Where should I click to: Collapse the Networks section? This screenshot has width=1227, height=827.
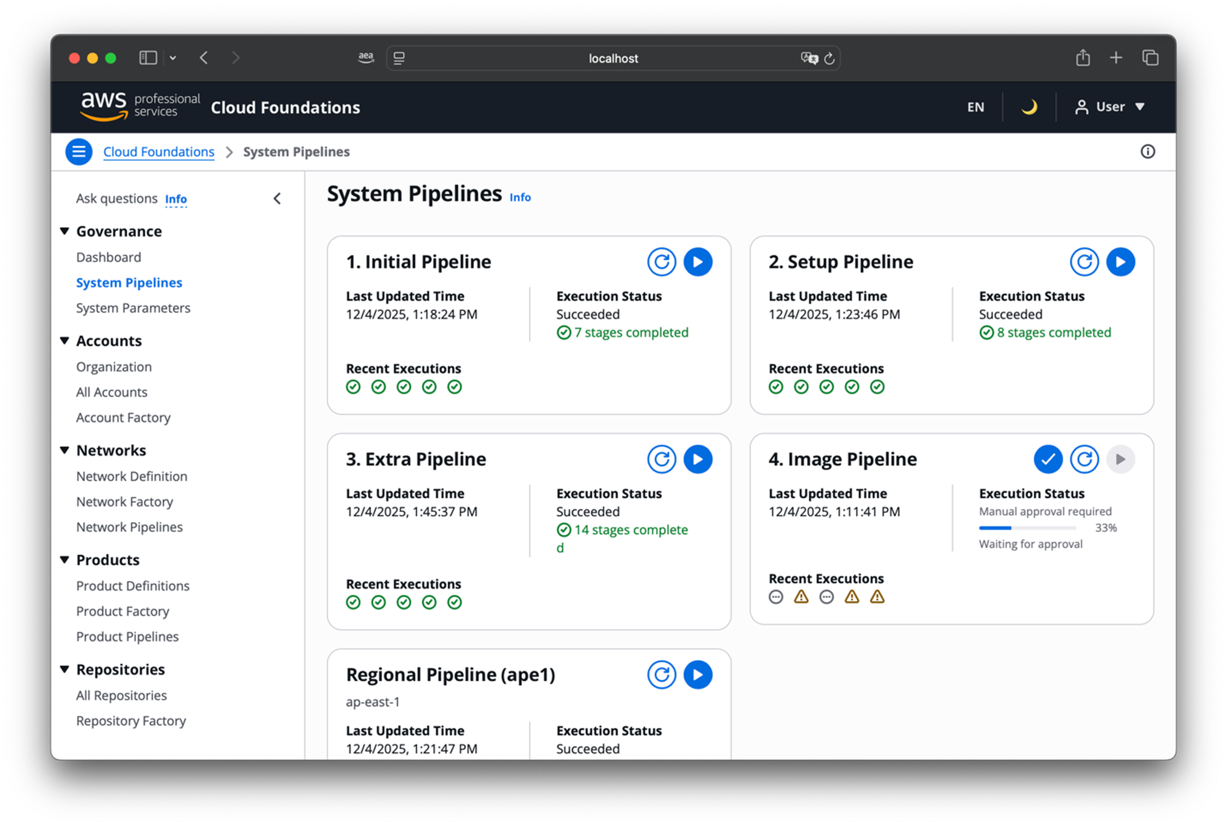[65, 450]
